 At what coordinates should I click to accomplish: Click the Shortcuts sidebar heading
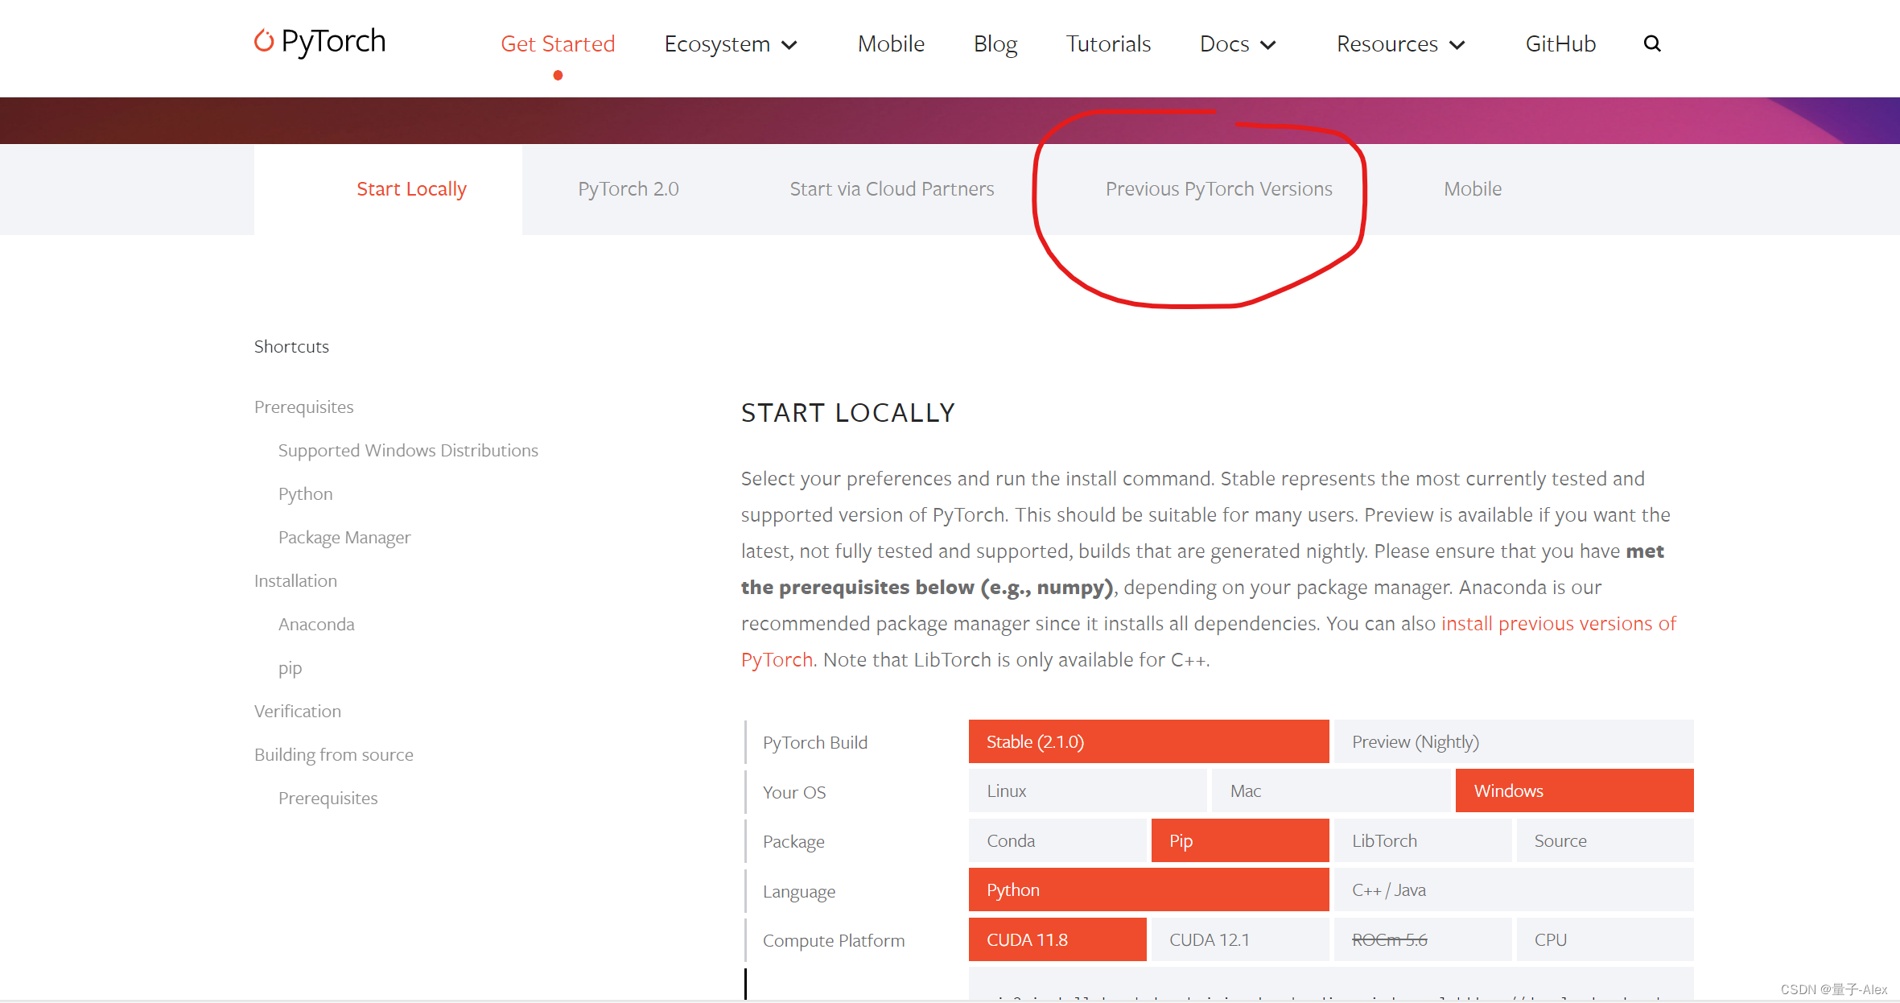pyautogui.click(x=291, y=347)
